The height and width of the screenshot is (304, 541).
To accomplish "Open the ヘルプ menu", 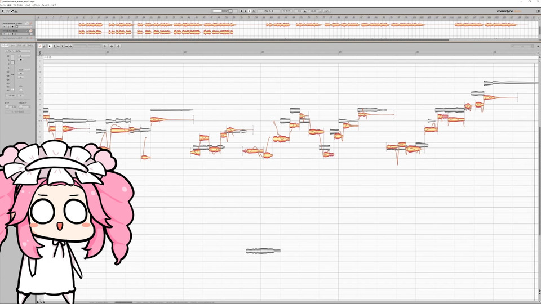I will [x=53, y=5].
